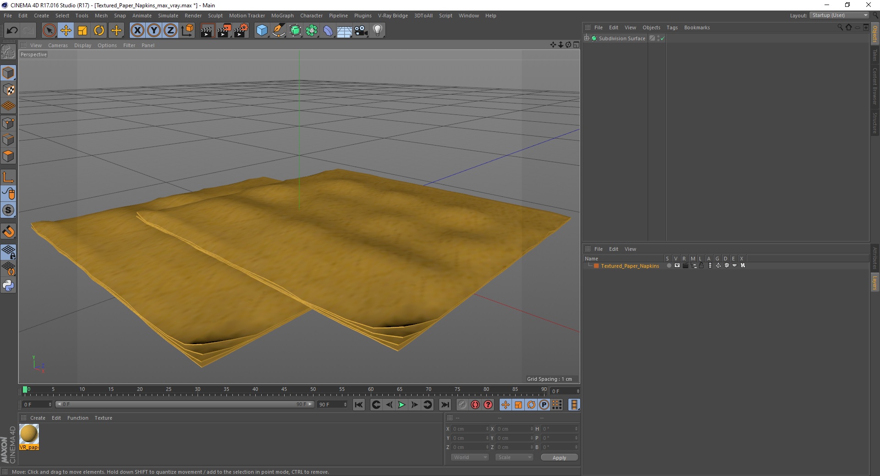880x476 pixels.
Task: Add a Floor environment object
Action: (x=345, y=31)
